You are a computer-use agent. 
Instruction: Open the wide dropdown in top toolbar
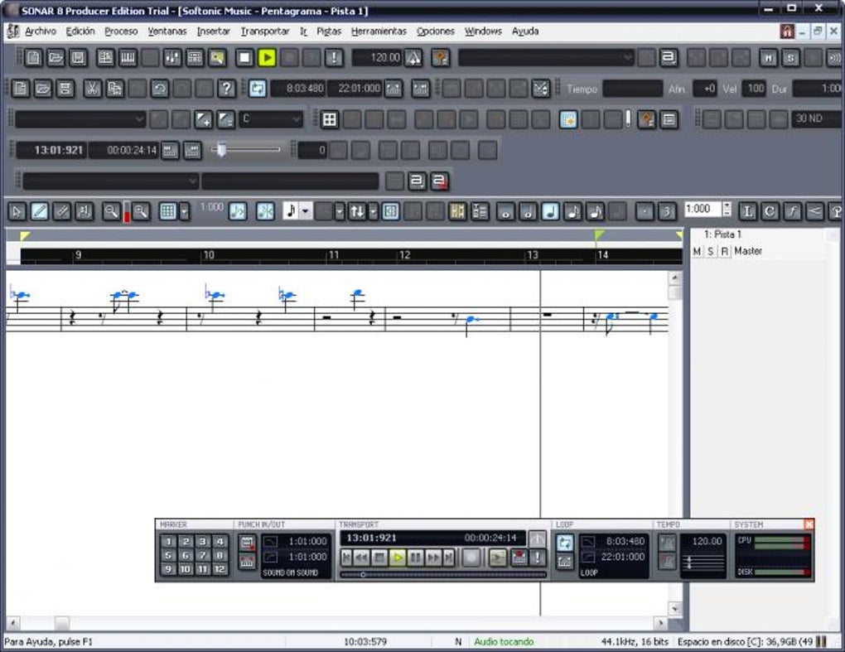tap(545, 58)
